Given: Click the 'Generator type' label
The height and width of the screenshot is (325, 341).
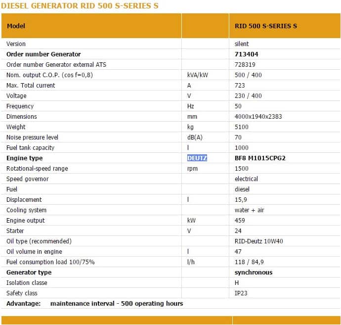Looking at the screenshot, I should coord(29,273).
